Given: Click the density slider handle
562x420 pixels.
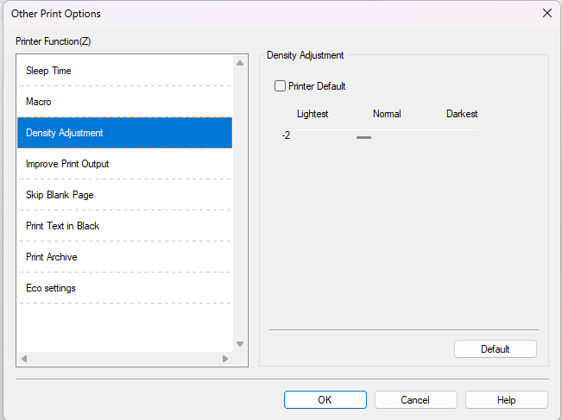Looking at the screenshot, I should click(363, 136).
